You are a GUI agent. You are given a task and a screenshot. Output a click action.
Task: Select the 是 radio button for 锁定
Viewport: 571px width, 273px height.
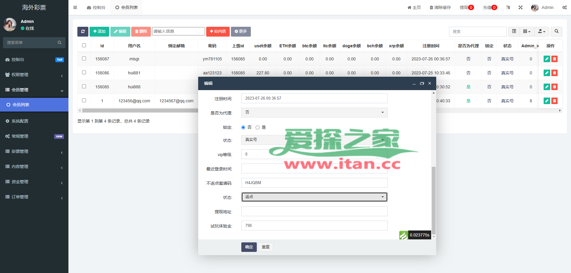point(258,128)
